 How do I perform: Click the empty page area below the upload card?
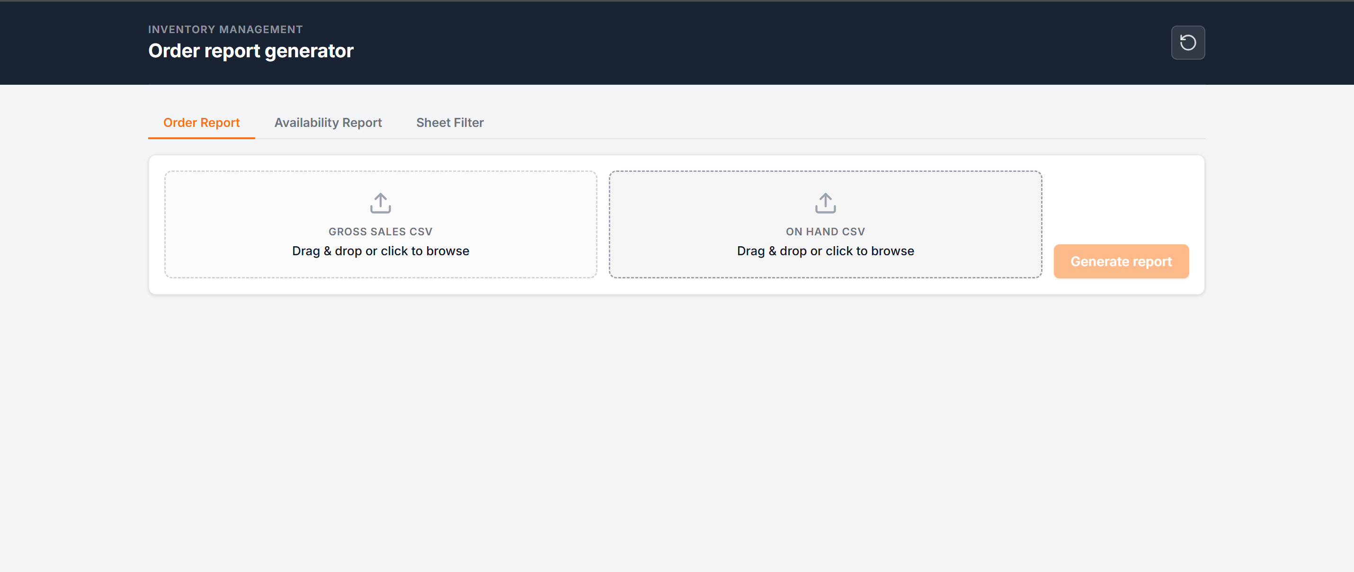click(677, 431)
